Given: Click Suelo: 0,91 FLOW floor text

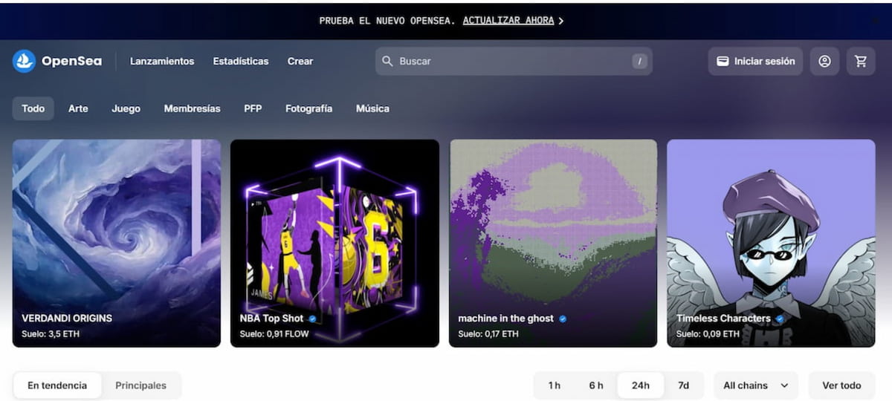Looking at the screenshot, I should [274, 334].
